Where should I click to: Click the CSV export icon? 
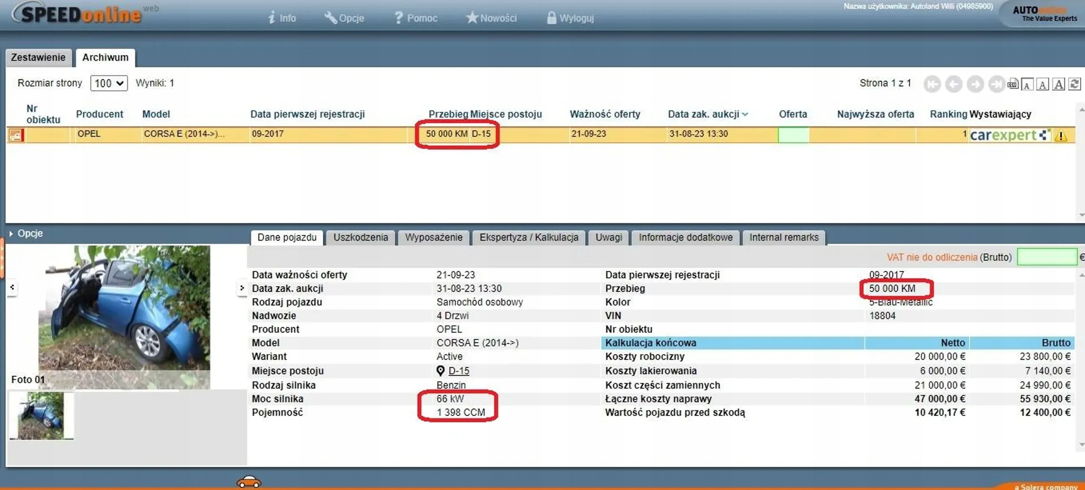pyautogui.click(x=1013, y=84)
